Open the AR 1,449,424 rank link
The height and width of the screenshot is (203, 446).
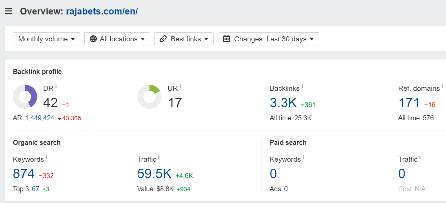coord(39,118)
